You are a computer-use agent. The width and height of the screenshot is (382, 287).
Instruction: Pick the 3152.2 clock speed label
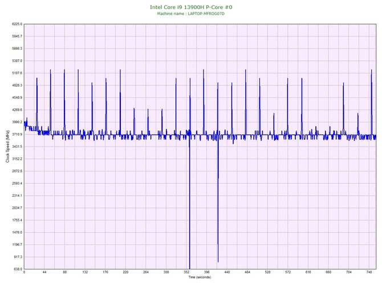17,159
